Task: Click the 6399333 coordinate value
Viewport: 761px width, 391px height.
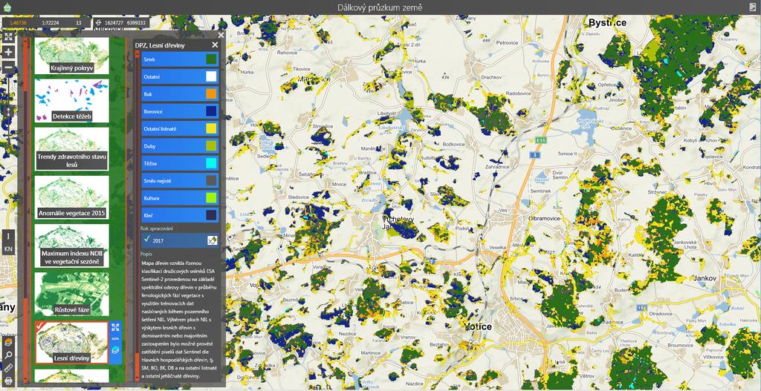Action: coord(137,22)
